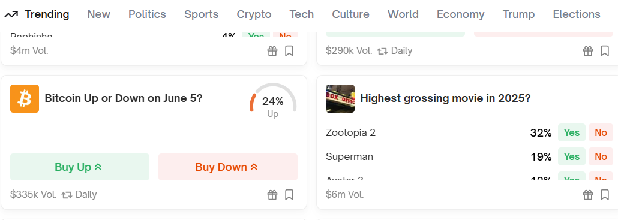The image size is (618, 220).
Task: Click gift icon on $290k Vol. card
Action: coord(588,51)
